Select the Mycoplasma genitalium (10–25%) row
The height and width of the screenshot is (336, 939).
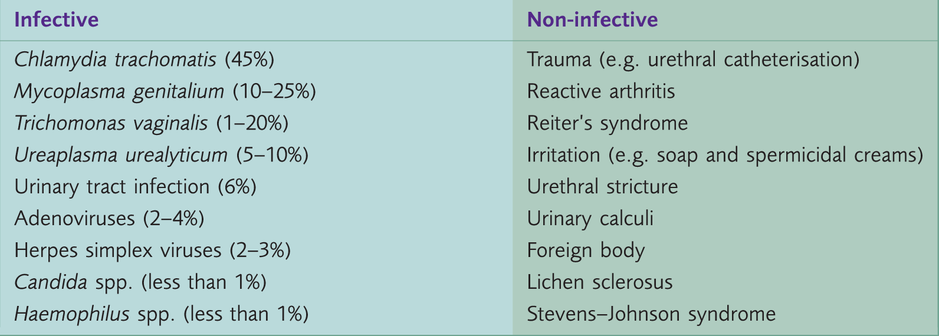click(x=165, y=91)
